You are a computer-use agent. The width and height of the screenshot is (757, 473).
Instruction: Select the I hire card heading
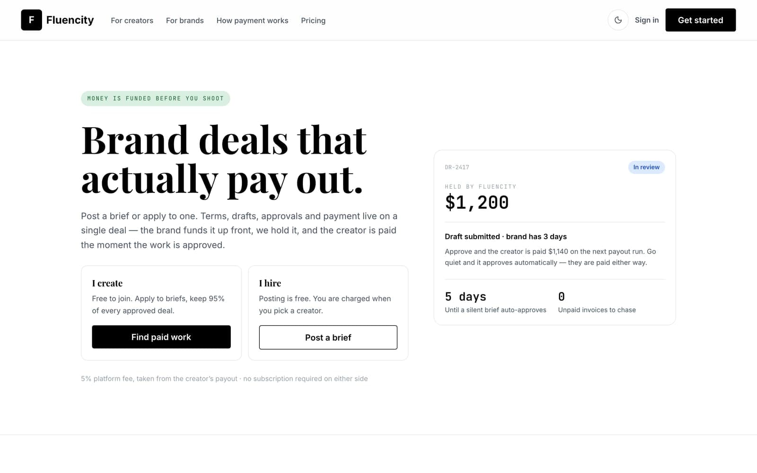click(x=270, y=283)
